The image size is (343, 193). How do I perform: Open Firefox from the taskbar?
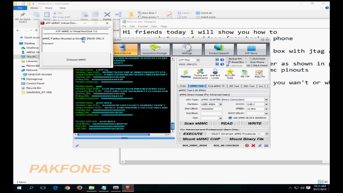(x=79, y=188)
